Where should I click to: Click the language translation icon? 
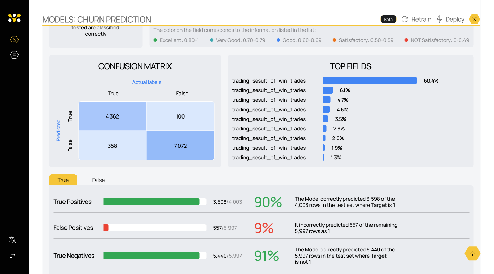pos(12,240)
